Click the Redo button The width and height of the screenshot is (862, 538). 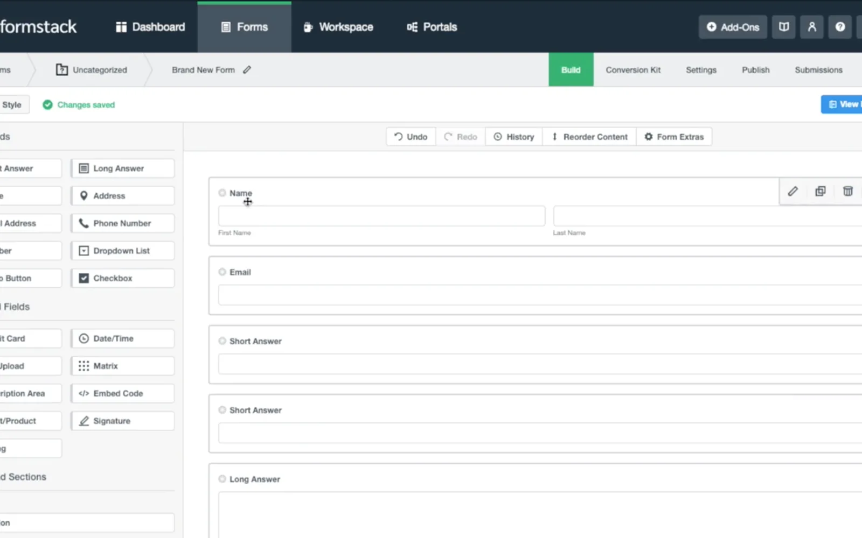click(x=461, y=137)
